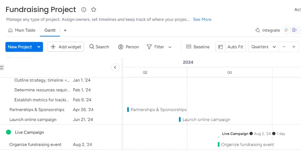Add a new view with the plus icon
Screen dimensions: 306x153
tap(65, 30)
